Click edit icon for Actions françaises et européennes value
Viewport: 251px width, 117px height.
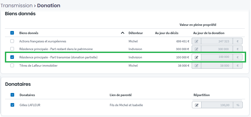click(196, 41)
